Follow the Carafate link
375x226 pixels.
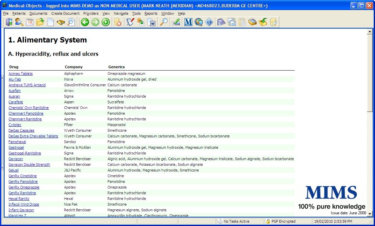[x=16, y=102]
